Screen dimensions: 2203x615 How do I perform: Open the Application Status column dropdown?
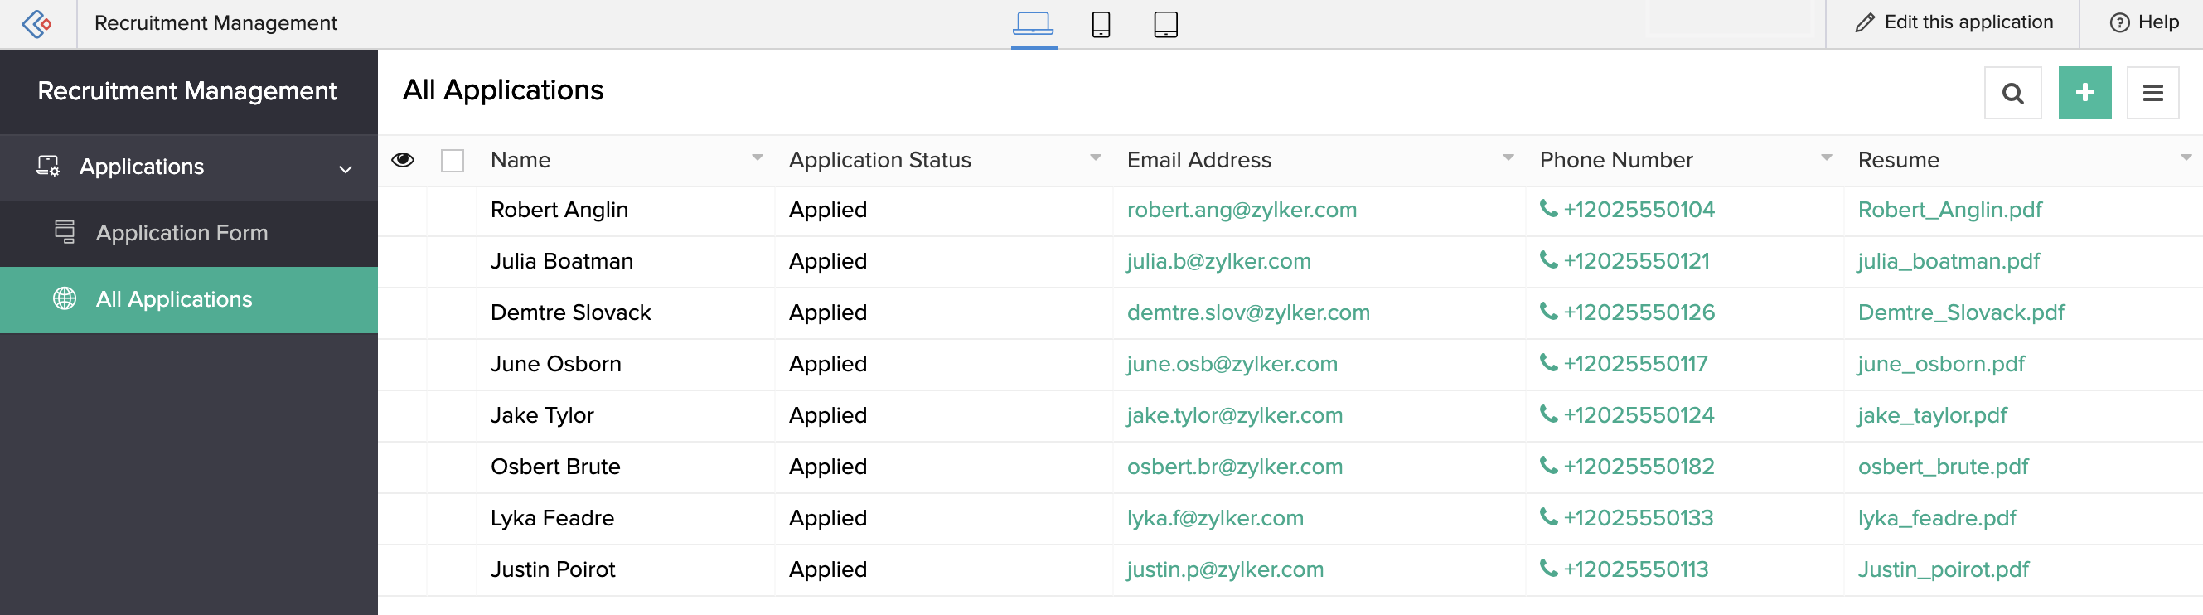[1095, 158]
